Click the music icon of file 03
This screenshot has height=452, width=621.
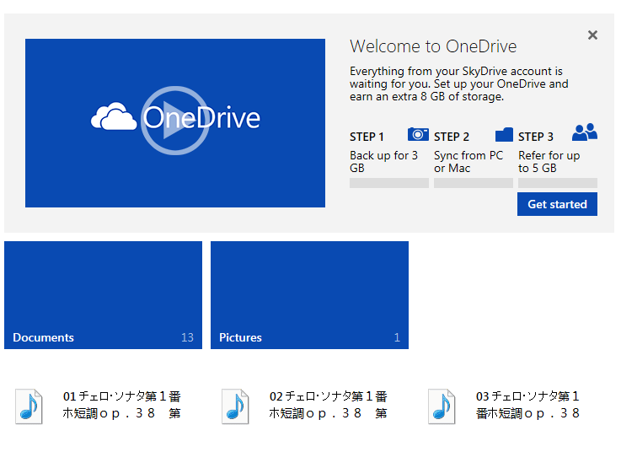point(442,406)
